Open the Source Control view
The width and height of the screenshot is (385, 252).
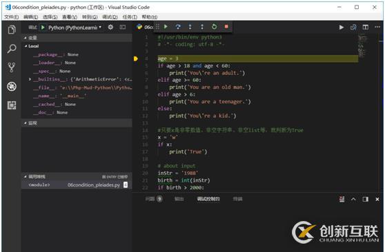tap(12, 67)
